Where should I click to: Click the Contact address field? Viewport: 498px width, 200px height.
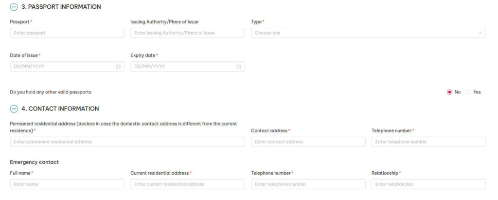pyautogui.click(x=308, y=142)
